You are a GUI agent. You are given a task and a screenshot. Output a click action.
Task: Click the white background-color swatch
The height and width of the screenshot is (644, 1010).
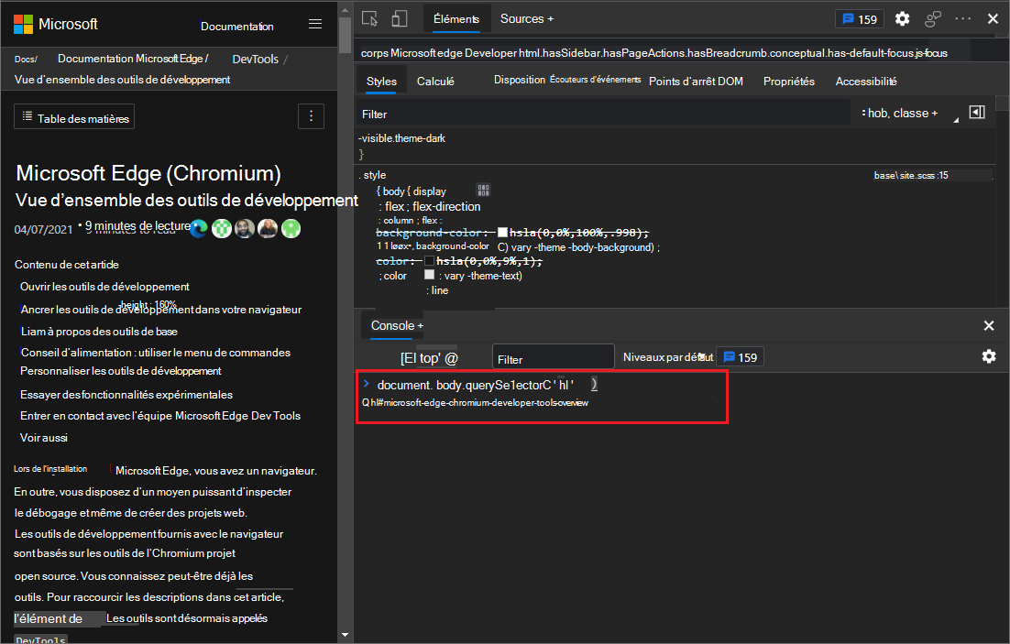tap(502, 233)
